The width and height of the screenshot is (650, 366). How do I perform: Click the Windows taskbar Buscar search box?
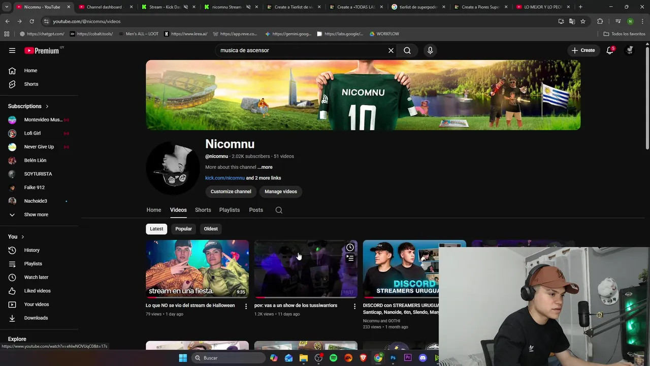click(229, 358)
